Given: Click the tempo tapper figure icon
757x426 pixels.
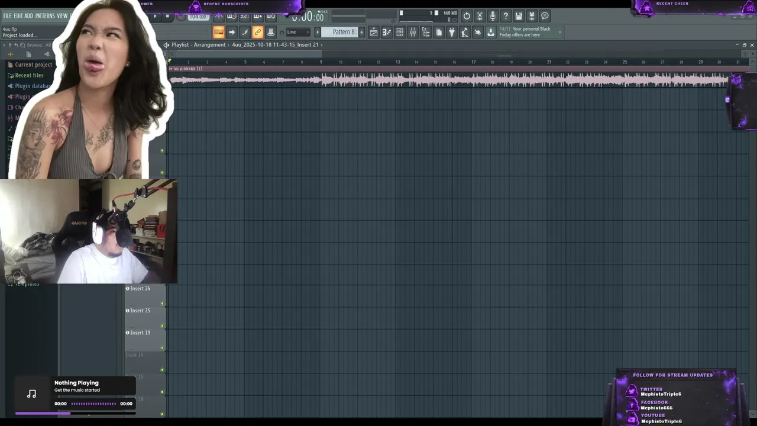Looking at the screenshot, I should [465, 32].
